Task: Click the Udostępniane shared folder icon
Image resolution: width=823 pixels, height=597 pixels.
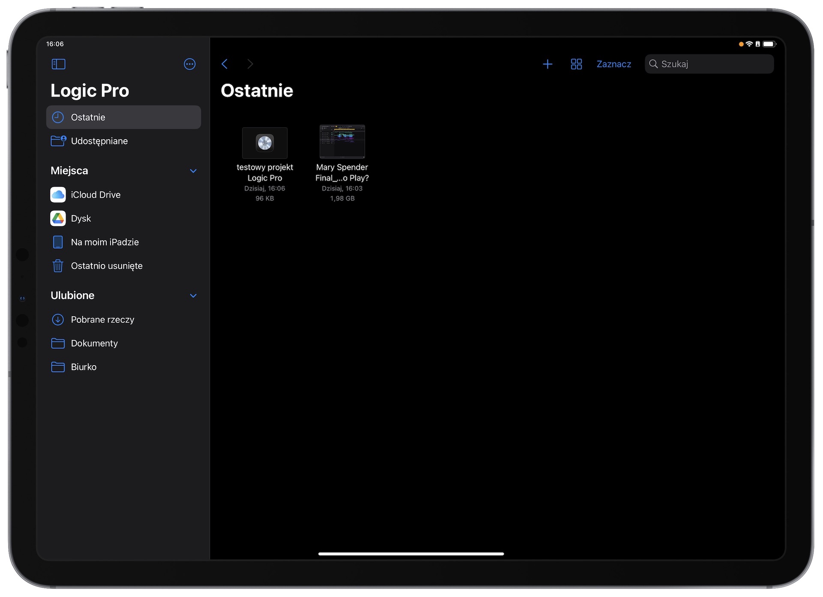Action: [x=58, y=141]
